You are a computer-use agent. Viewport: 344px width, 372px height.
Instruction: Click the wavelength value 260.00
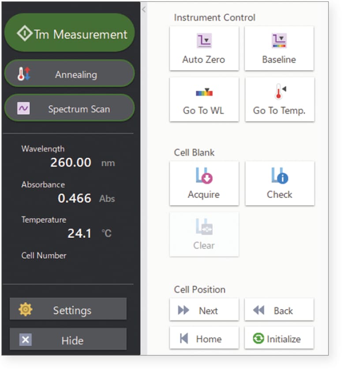pyautogui.click(x=71, y=163)
